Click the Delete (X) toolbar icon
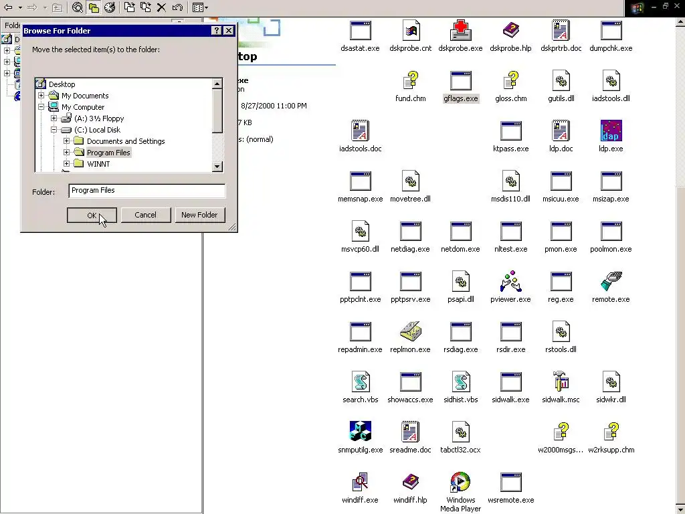 [161, 7]
